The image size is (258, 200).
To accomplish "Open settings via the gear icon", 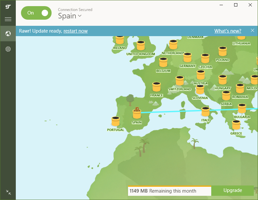I will pos(8,49).
